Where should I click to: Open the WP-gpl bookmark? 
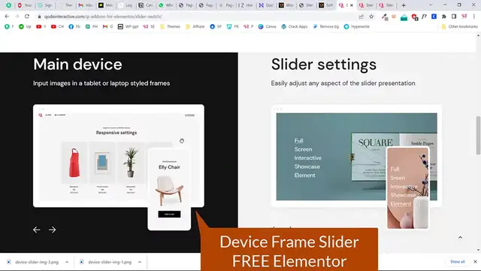pyautogui.click(x=129, y=27)
